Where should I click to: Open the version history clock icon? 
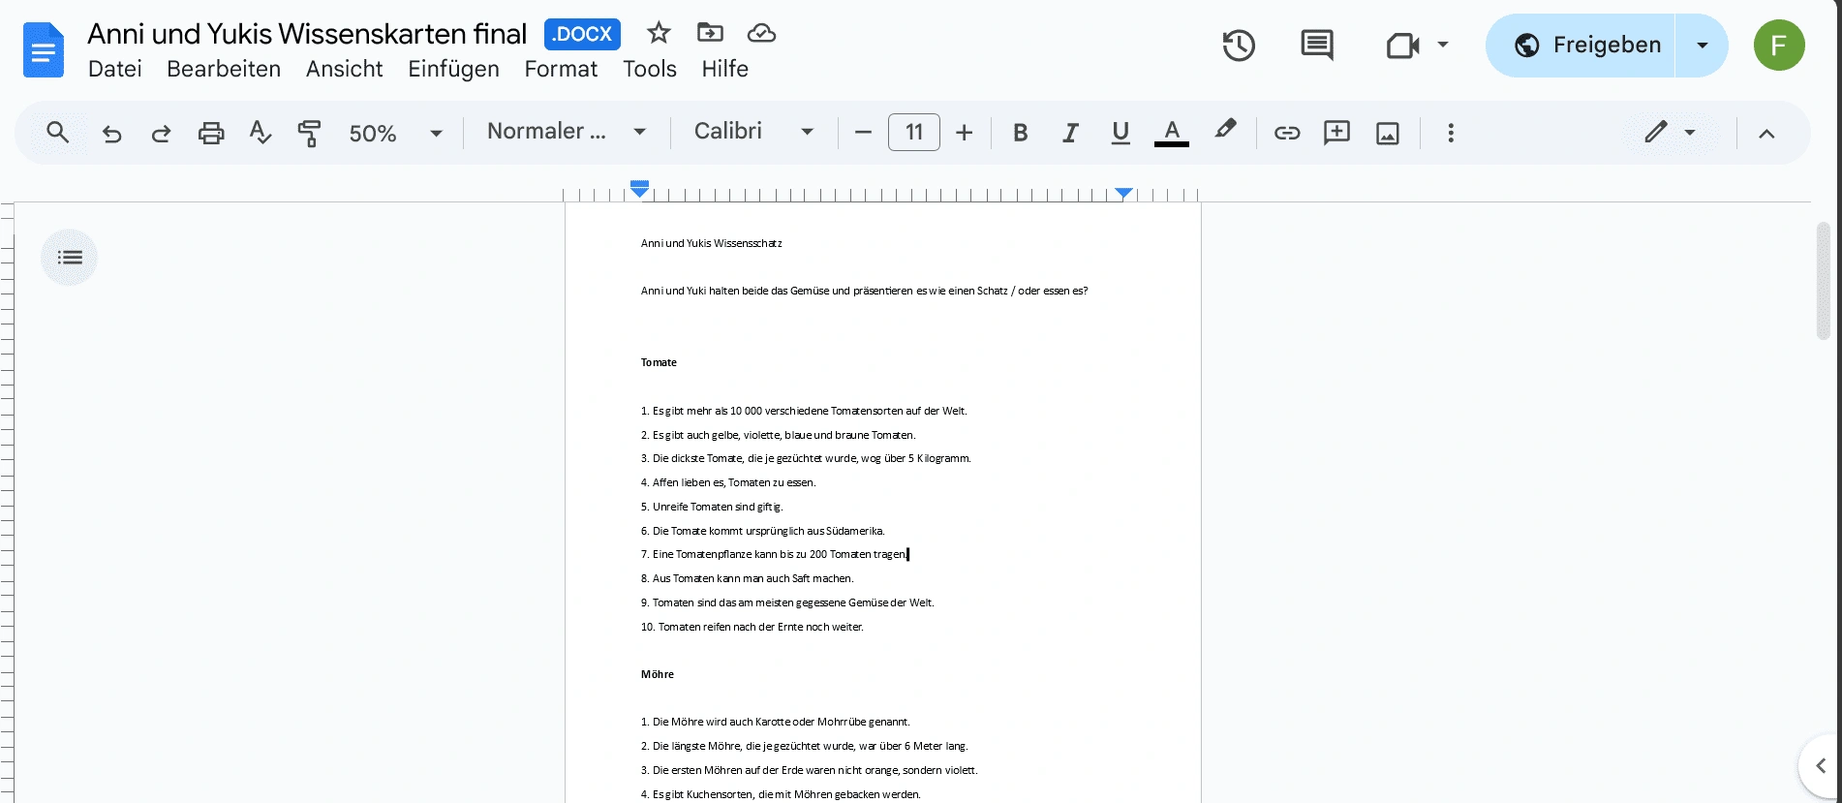(x=1238, y=46)
